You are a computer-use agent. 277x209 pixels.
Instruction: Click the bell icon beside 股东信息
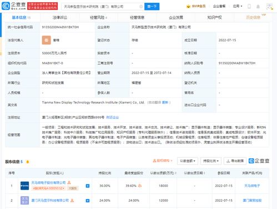[28, 162]
